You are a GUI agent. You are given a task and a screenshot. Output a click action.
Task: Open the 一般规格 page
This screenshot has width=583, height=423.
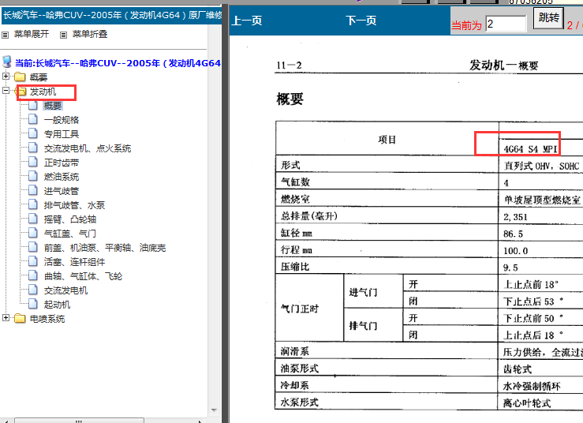(x=62, y=120)
